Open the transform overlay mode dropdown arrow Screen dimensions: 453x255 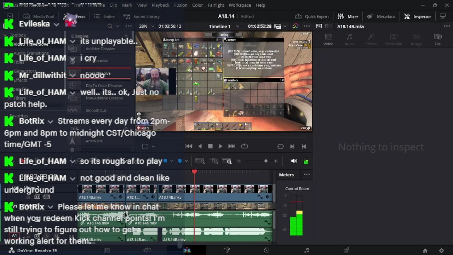click(x=153, y=146)
